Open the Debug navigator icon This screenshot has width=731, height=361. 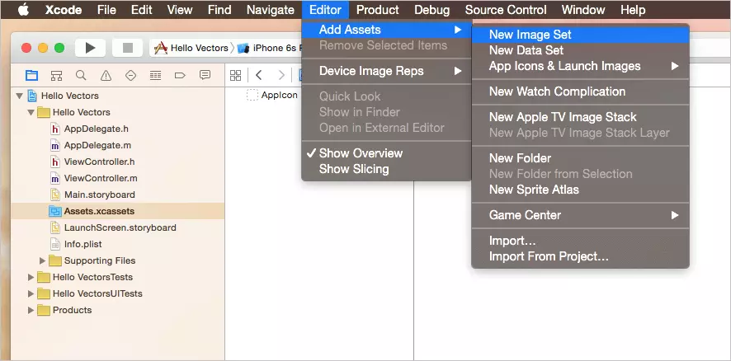(x=155, y=76)
